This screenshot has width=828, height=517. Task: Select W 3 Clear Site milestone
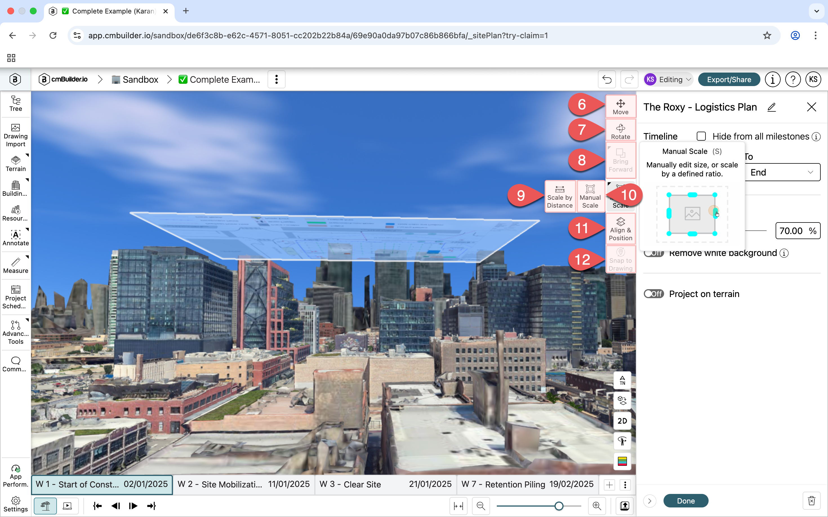[x=386, y=485]
